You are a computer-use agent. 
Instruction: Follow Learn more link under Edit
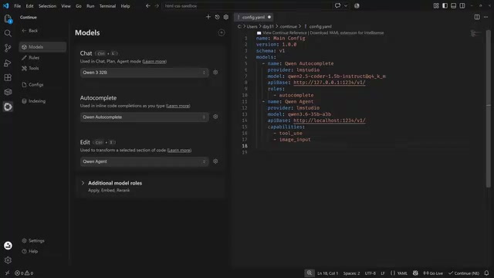pyautogui.click(x=179, y=150)
